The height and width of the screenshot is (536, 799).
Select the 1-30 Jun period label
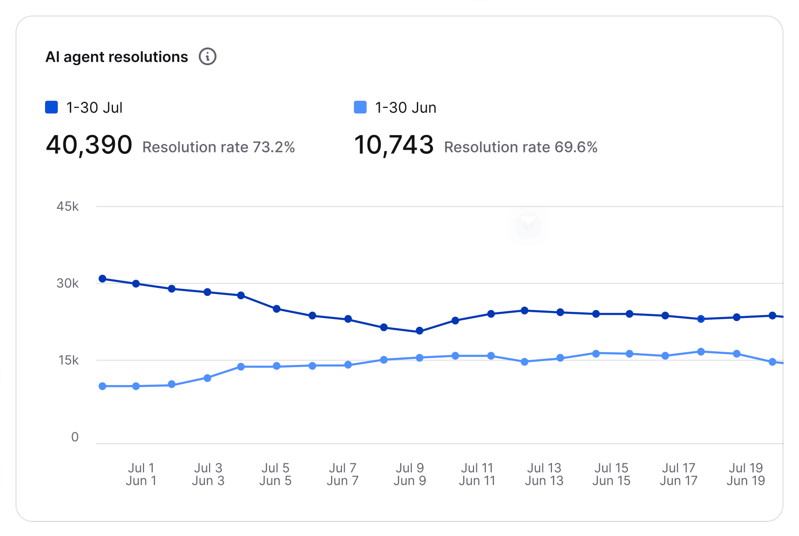405,107
